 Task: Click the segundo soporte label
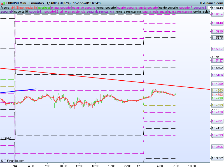click(81, 8)
